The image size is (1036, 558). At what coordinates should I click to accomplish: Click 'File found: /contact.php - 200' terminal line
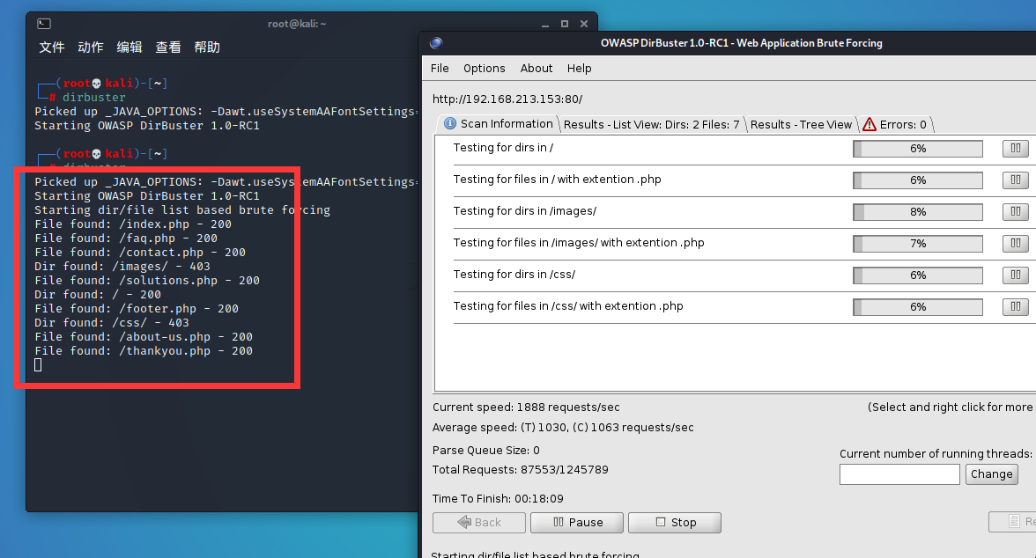coord(140,253)
